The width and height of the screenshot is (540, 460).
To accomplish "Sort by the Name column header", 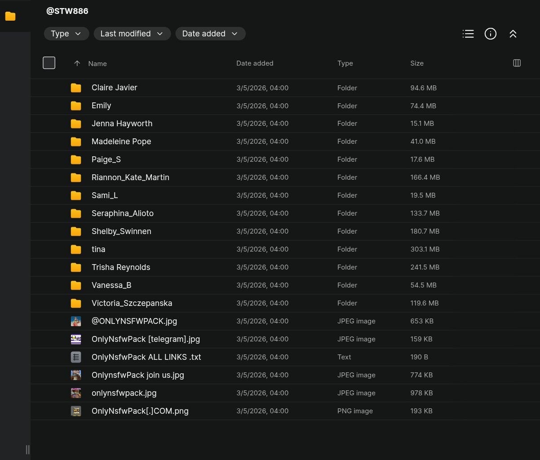I will (x=97, y=63).
